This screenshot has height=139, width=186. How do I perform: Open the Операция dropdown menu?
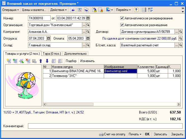tap(11, 10)
